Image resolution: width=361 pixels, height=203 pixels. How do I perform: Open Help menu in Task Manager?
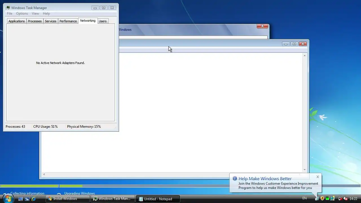pyautogui.click(x=46, y=14)
